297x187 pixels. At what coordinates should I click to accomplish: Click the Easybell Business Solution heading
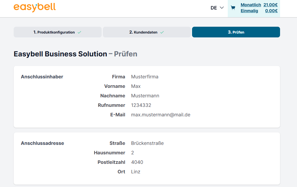[60, 54]
